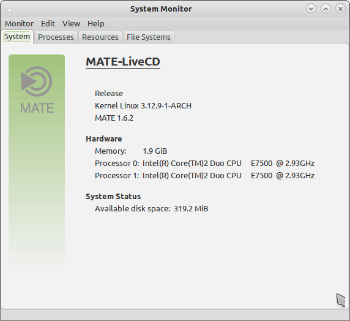Click the MATE 1.6.2 version label
350x321 pixels.
point(114,118)
